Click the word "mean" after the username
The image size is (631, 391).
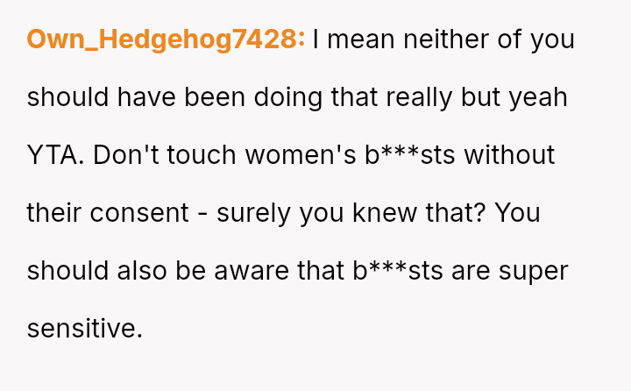tap(359, 39)
